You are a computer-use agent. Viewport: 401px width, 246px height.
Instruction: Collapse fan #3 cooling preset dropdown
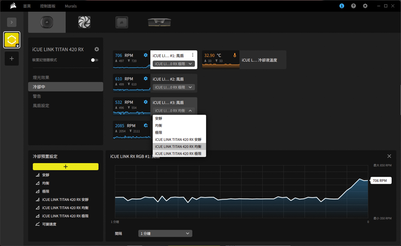pyautogui.click(x=174, y=111)
